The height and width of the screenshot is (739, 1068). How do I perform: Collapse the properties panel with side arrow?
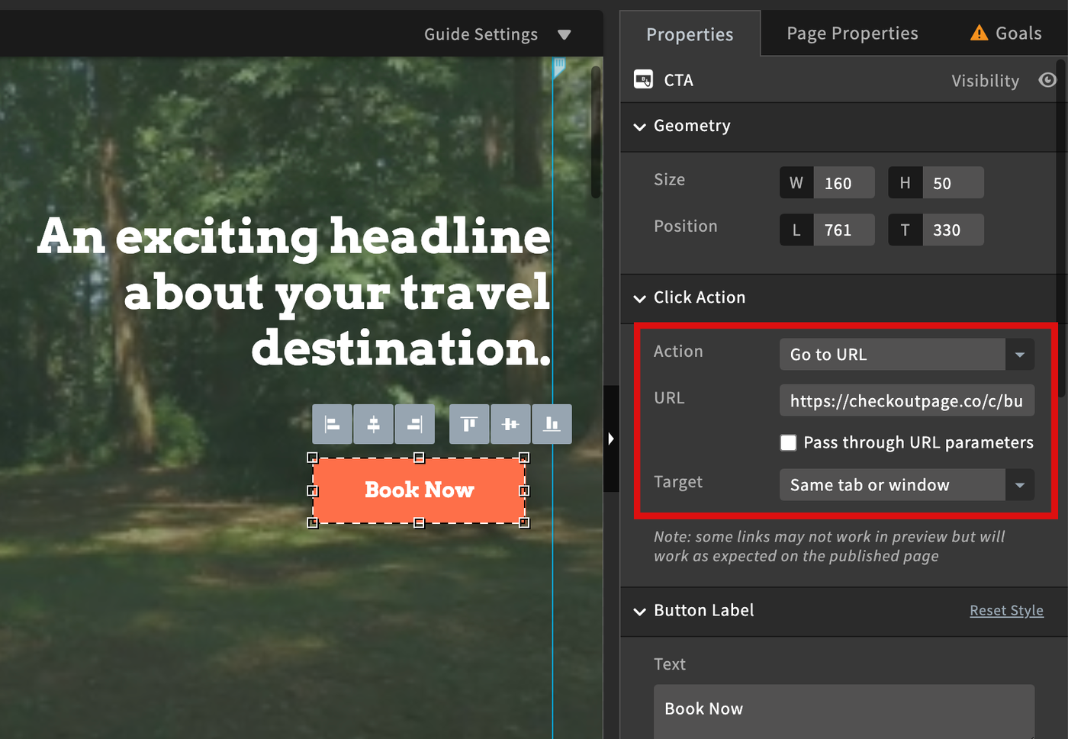point(610,439)
